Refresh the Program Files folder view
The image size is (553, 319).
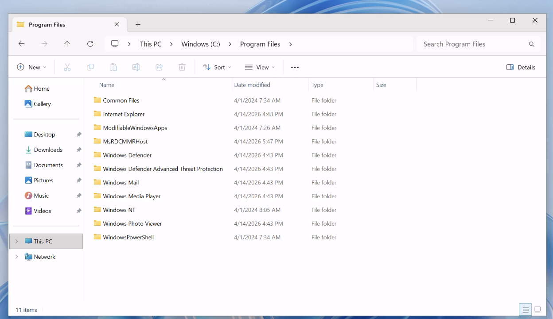tap(90, 44)
